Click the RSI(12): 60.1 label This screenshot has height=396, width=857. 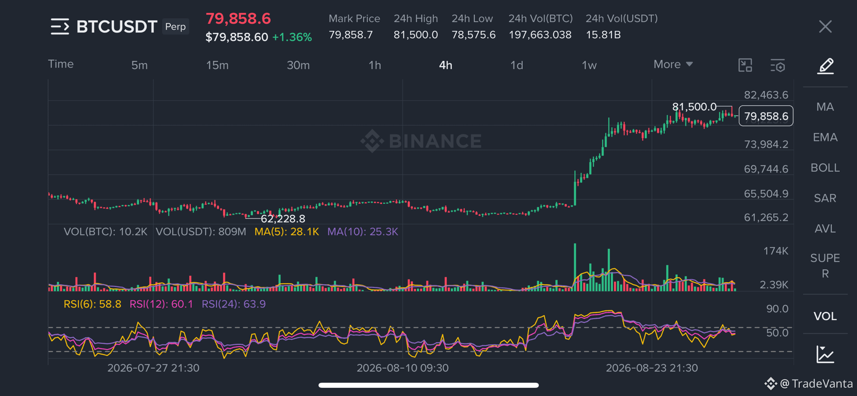pyautogui.click(x=161, y=304)
